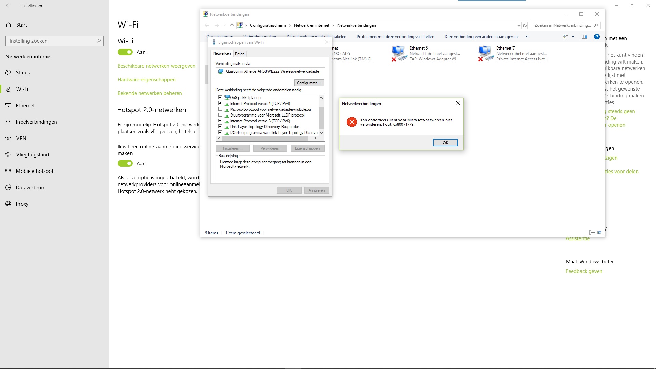Click OK in the error dialog

(445, 143)
